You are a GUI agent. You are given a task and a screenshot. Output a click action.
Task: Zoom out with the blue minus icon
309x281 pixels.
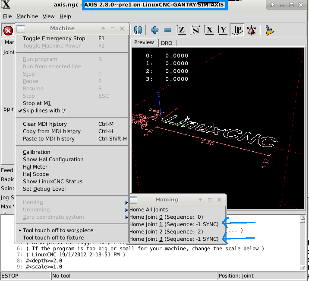pos(168,30)
